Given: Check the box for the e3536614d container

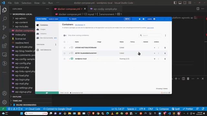Looking at the screenshot, I should [x=64, y=48].
